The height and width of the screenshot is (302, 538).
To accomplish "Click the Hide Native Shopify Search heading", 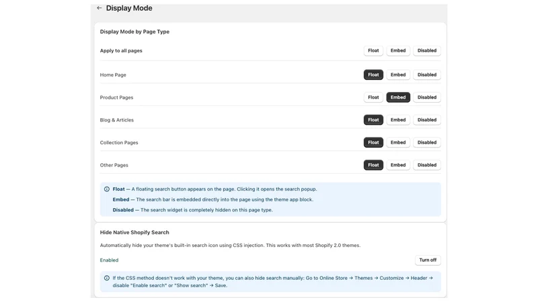I will click(x=134, y=232).
